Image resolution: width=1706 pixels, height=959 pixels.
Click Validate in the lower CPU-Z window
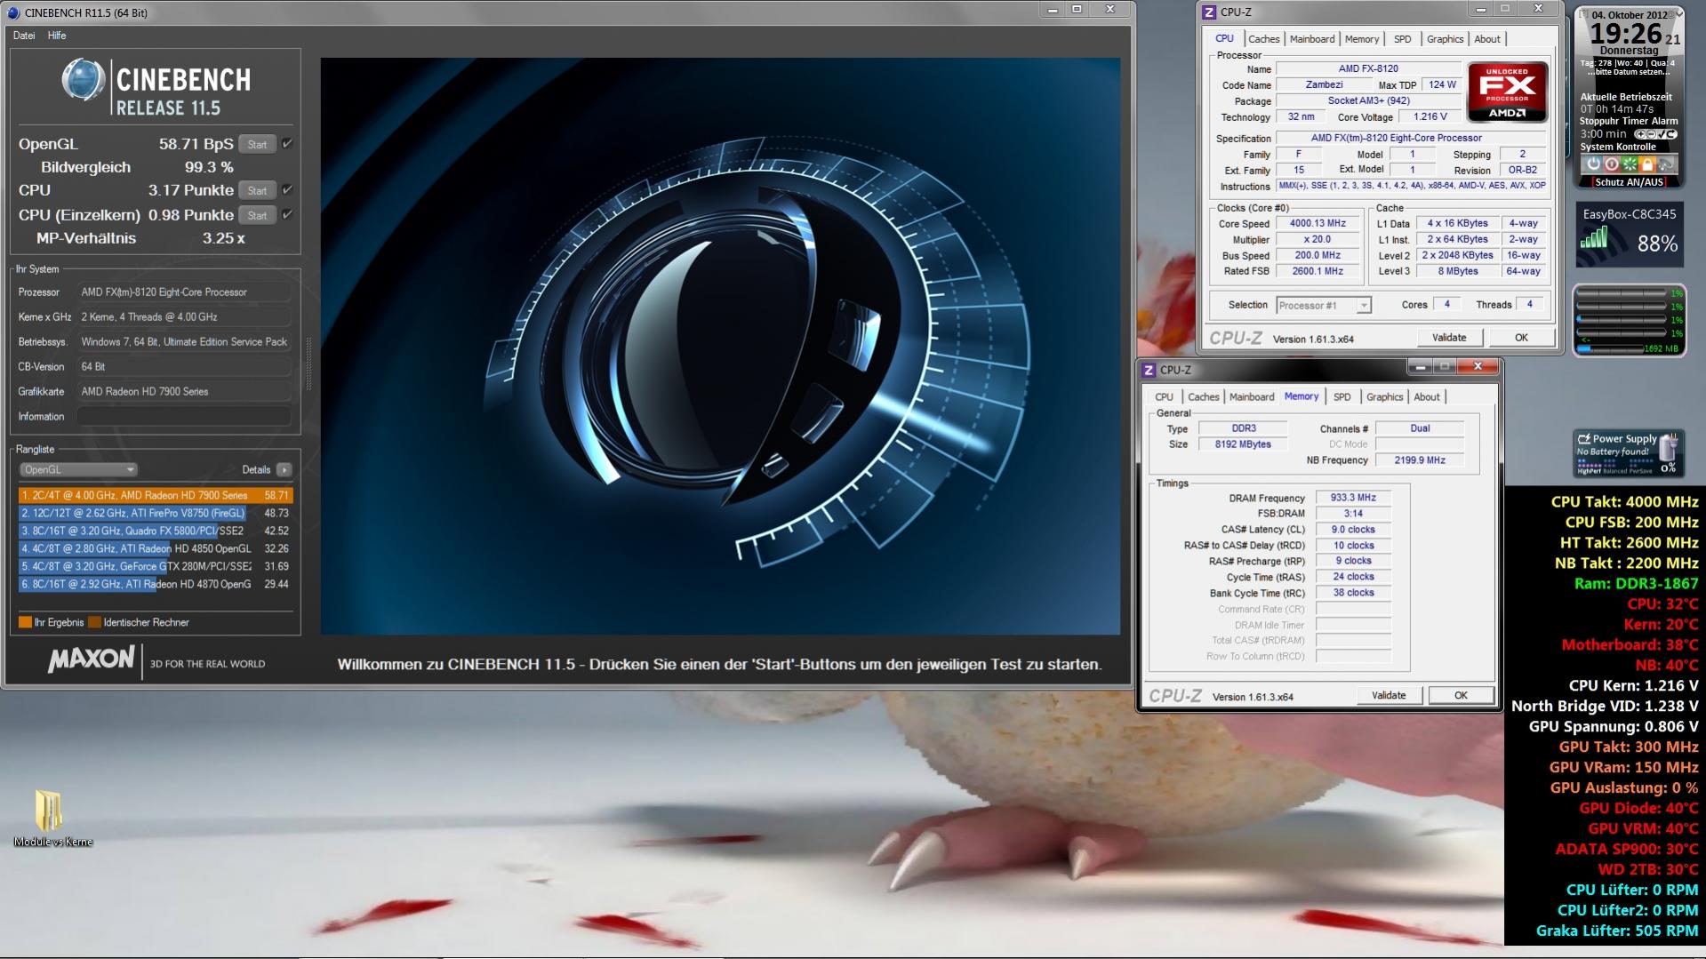[1389, 696]
